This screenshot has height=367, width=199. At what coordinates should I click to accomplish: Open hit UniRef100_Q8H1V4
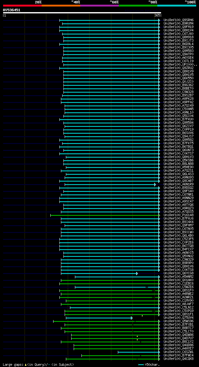178,30
